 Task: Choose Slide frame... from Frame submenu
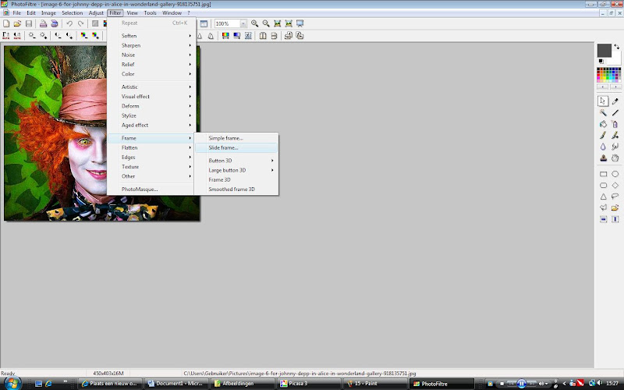point(236,147)
